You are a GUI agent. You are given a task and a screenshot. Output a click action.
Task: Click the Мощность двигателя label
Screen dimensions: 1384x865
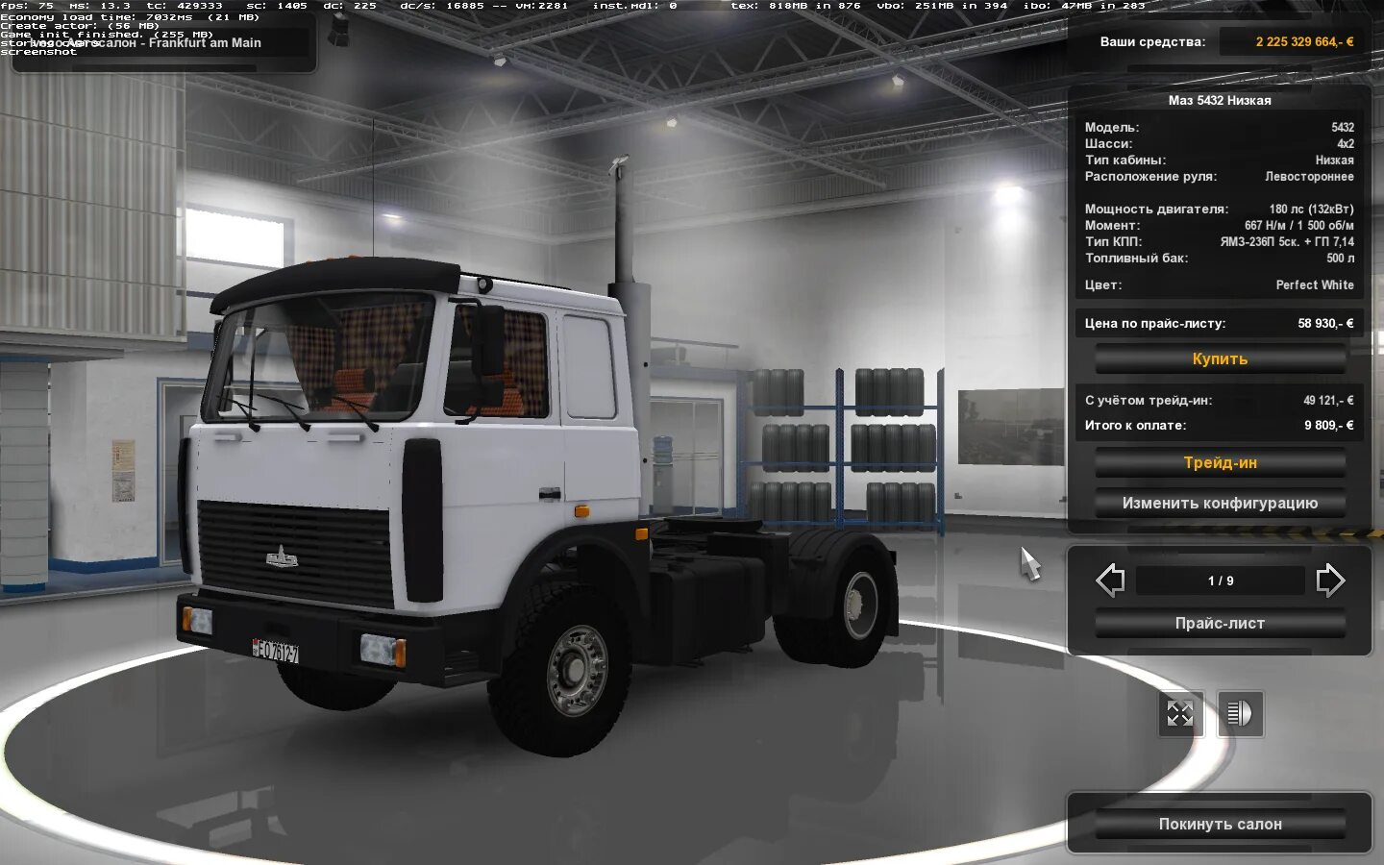pos(1157,210)
